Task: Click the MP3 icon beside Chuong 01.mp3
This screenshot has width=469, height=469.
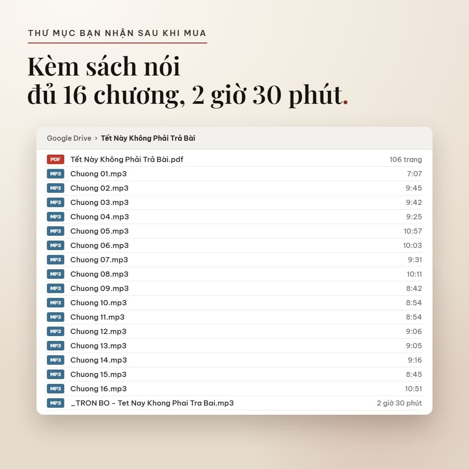Action: [x=56, y=174]
